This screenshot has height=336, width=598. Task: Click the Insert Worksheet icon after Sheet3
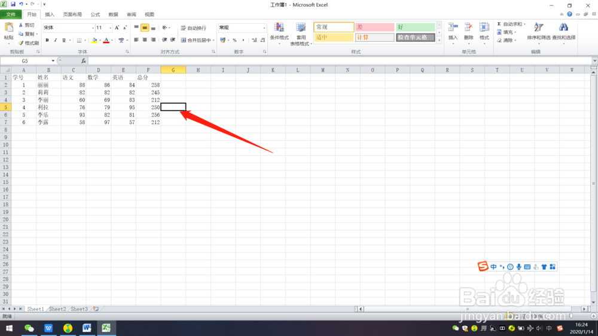pos(96,309)
